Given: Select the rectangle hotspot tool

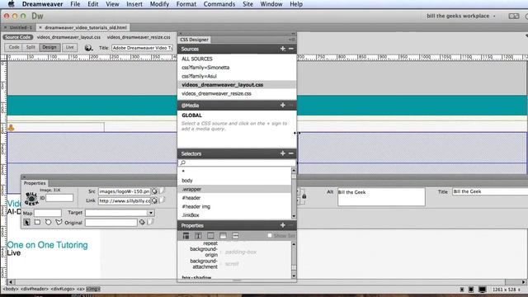Looking at the screenshot, I should pyautogui.click(x=37, y=222).
